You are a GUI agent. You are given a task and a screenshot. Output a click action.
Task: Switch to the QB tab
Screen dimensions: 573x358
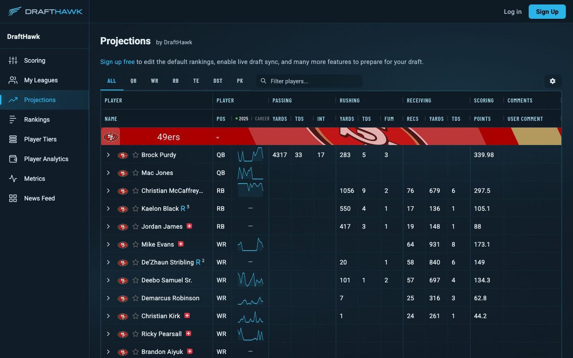tap(133, 81)
